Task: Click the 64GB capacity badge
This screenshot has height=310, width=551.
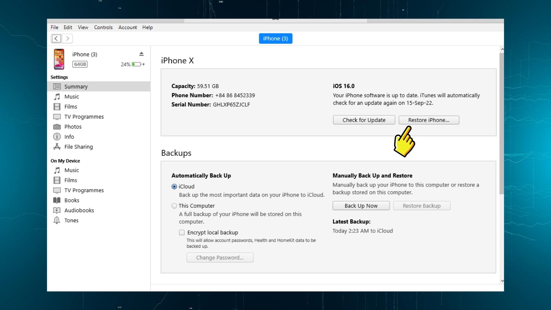Action: point(80,64)
